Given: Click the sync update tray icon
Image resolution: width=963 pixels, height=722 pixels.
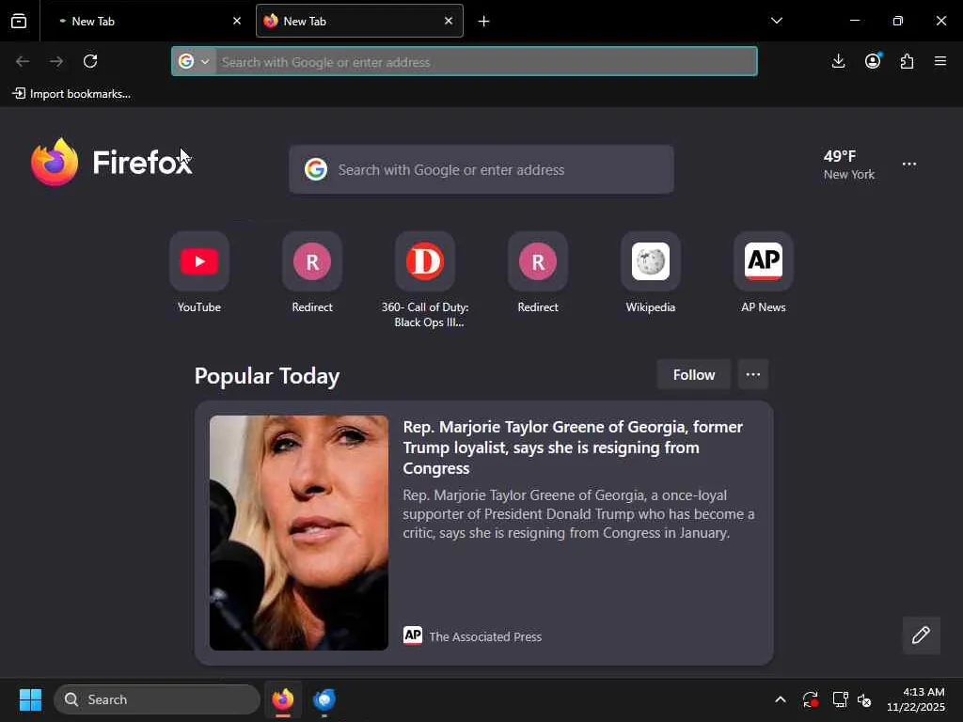Looking at the screenshot, I should click(810, 699).
